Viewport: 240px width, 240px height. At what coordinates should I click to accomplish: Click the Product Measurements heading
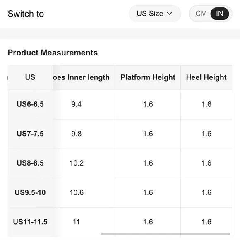pyautogui.click(x=53, y=53)
